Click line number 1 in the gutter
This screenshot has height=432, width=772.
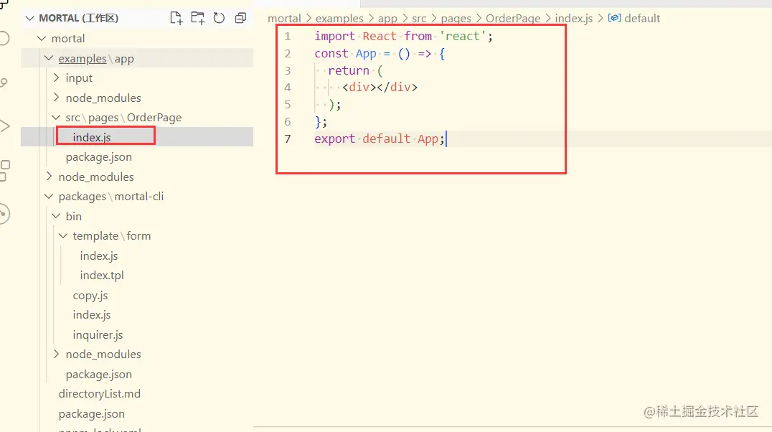[288, 37]
